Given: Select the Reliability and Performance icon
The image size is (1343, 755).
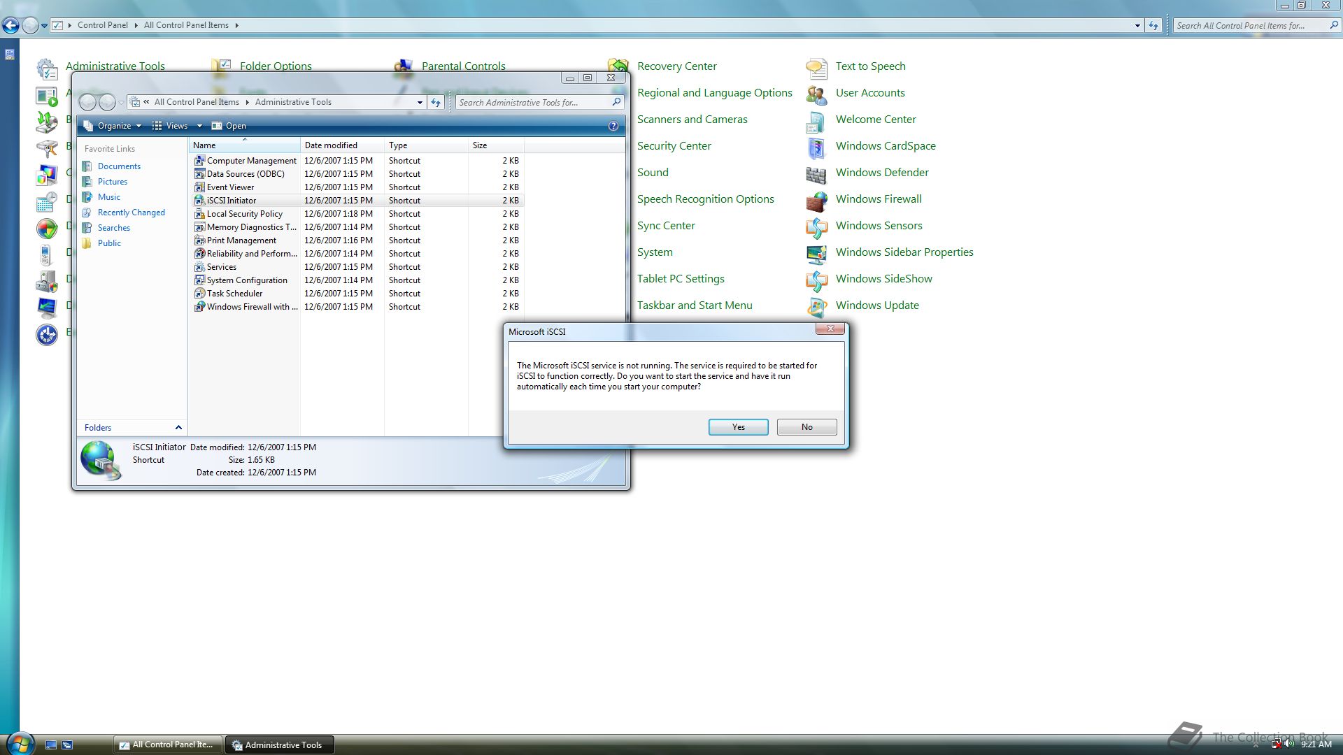Looking at the screenshot, I should (x=199, y=254).
